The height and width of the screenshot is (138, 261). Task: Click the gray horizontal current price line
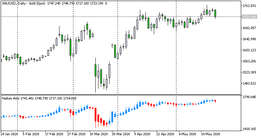tap(121, 17)
